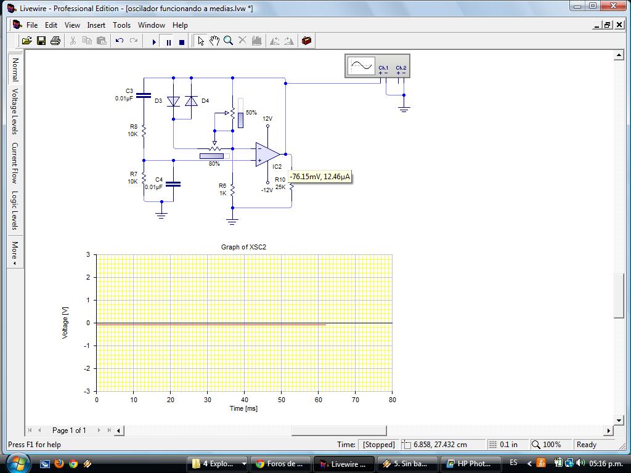Click the 80% potentiometer slider in circuit
Image resolution: width=631 pixels, height=473 pixels.
213,156
